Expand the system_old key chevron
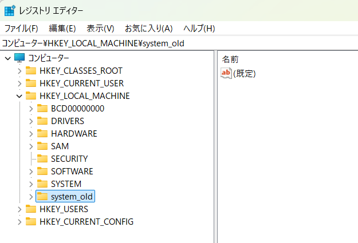The width and height of the screenshot is (358, 243). pos(31,197)
